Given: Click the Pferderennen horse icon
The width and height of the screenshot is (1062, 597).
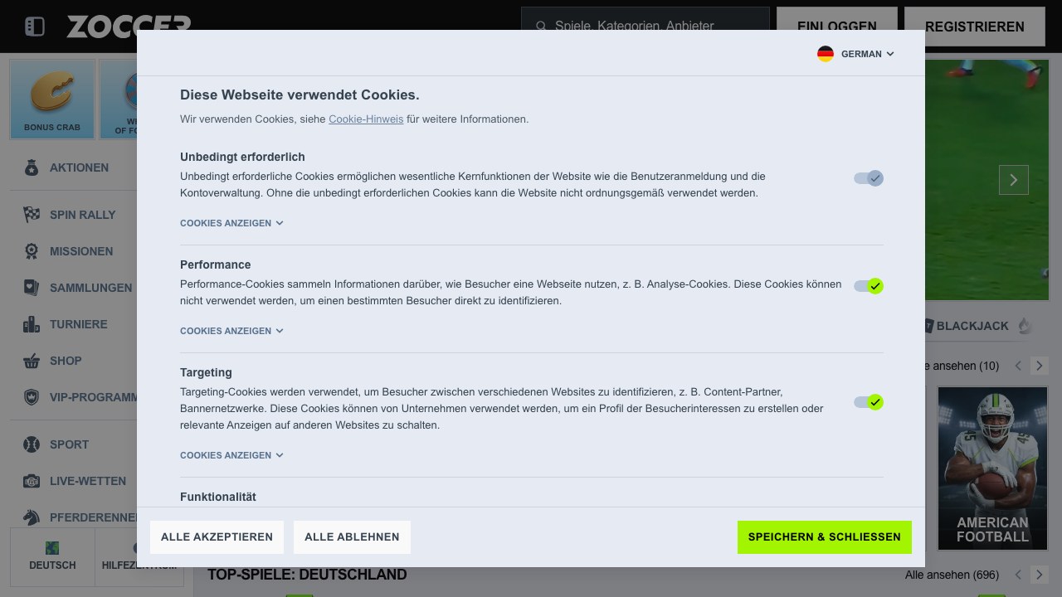Looking at the screenshot, I should (x=32, y=517).
